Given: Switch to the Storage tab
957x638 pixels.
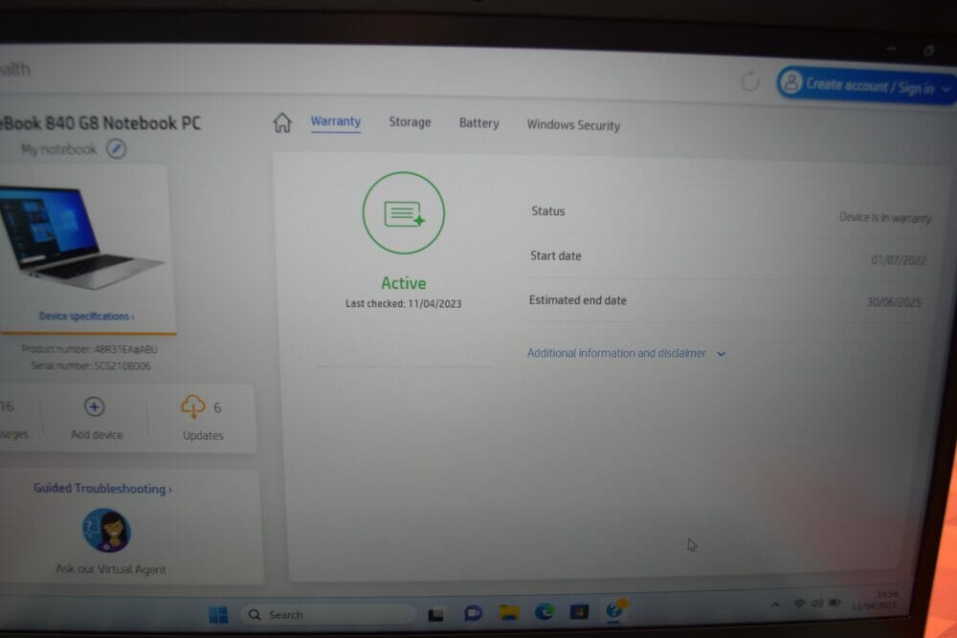Looking at the screenshot, I should click(410, 122).
